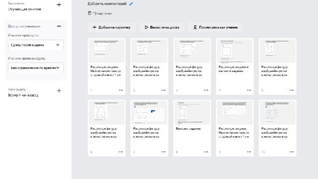Open the thumbnail of card 1
Viewport: 318px width, 179px height.
pyautogui.click(x=107, y=51)
